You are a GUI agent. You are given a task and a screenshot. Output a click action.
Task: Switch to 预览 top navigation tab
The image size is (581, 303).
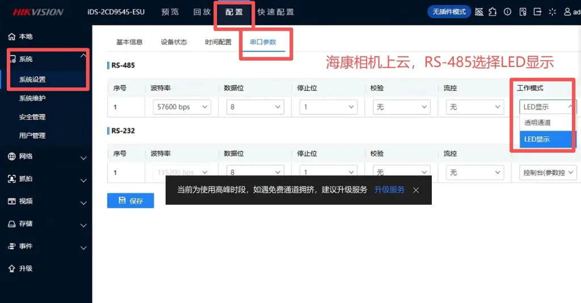(x=170, y=12)
